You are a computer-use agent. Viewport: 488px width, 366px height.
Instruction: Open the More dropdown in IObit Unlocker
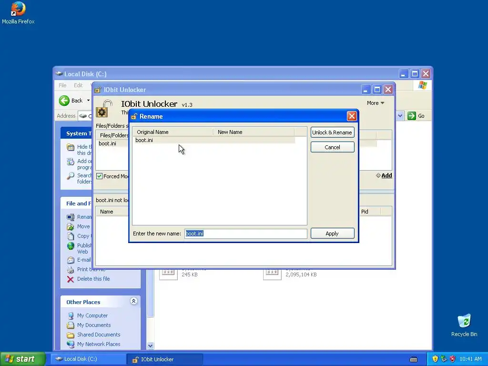[376, 103]
